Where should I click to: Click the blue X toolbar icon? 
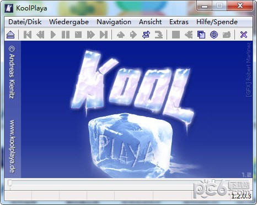(x=244, y=35)
